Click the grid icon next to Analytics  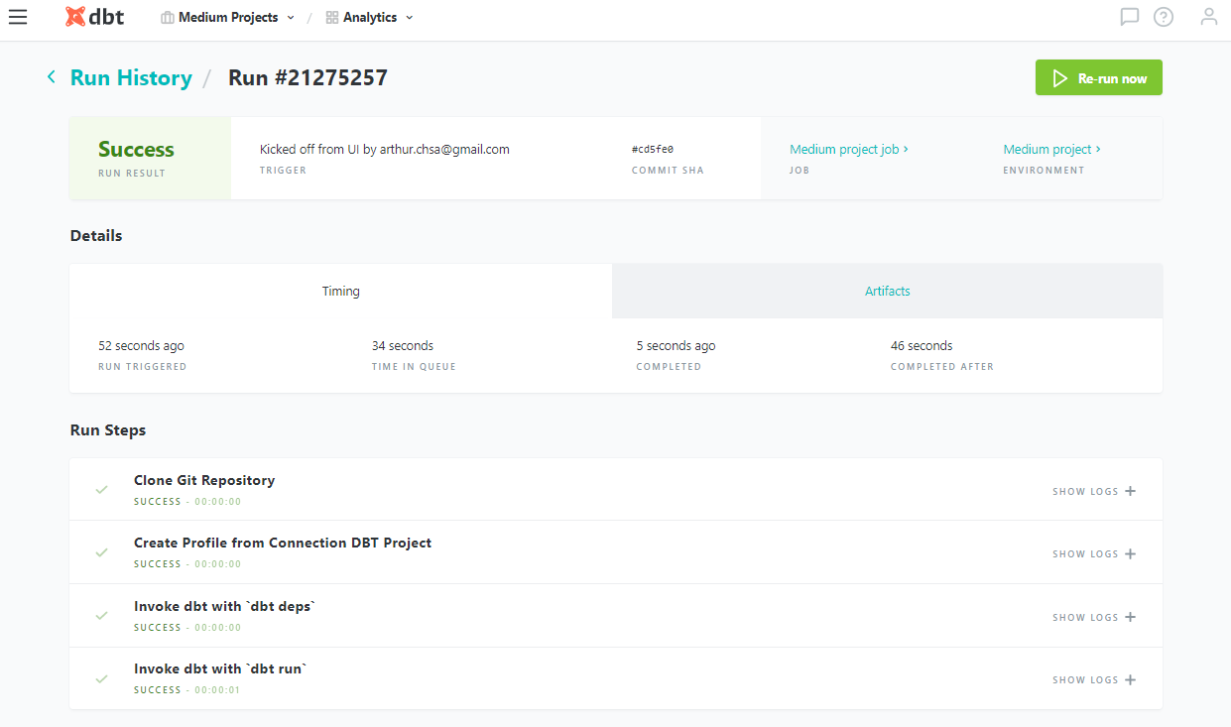pyautogui.click(x=332, y=18)
